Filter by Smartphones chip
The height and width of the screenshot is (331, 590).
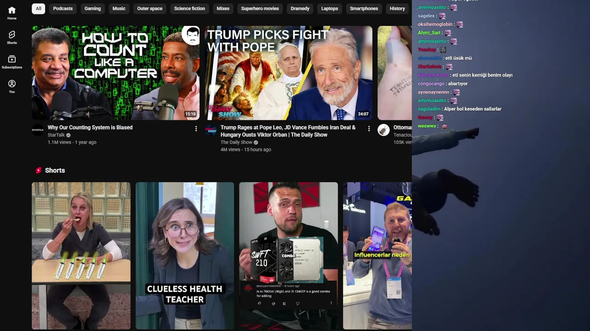pyautogui.click(x=364, y=8)
